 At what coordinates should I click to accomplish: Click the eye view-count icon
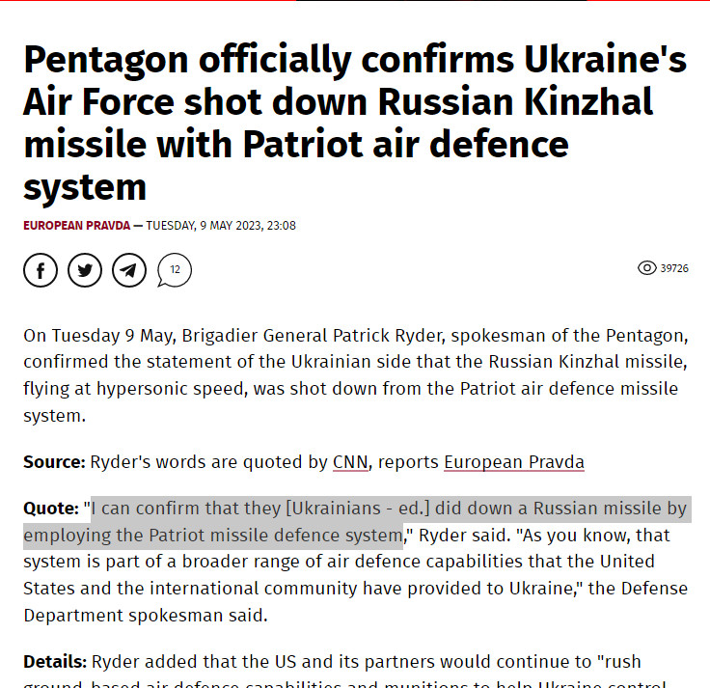click(647, 268)
